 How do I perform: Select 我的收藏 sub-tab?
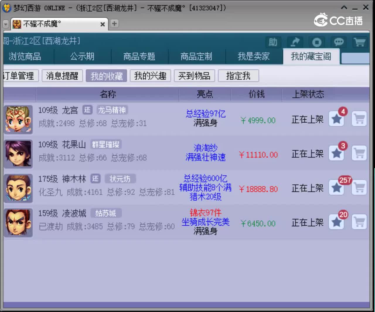[x=106, y=76]
